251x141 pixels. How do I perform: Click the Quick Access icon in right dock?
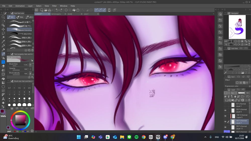coord(220,14)
